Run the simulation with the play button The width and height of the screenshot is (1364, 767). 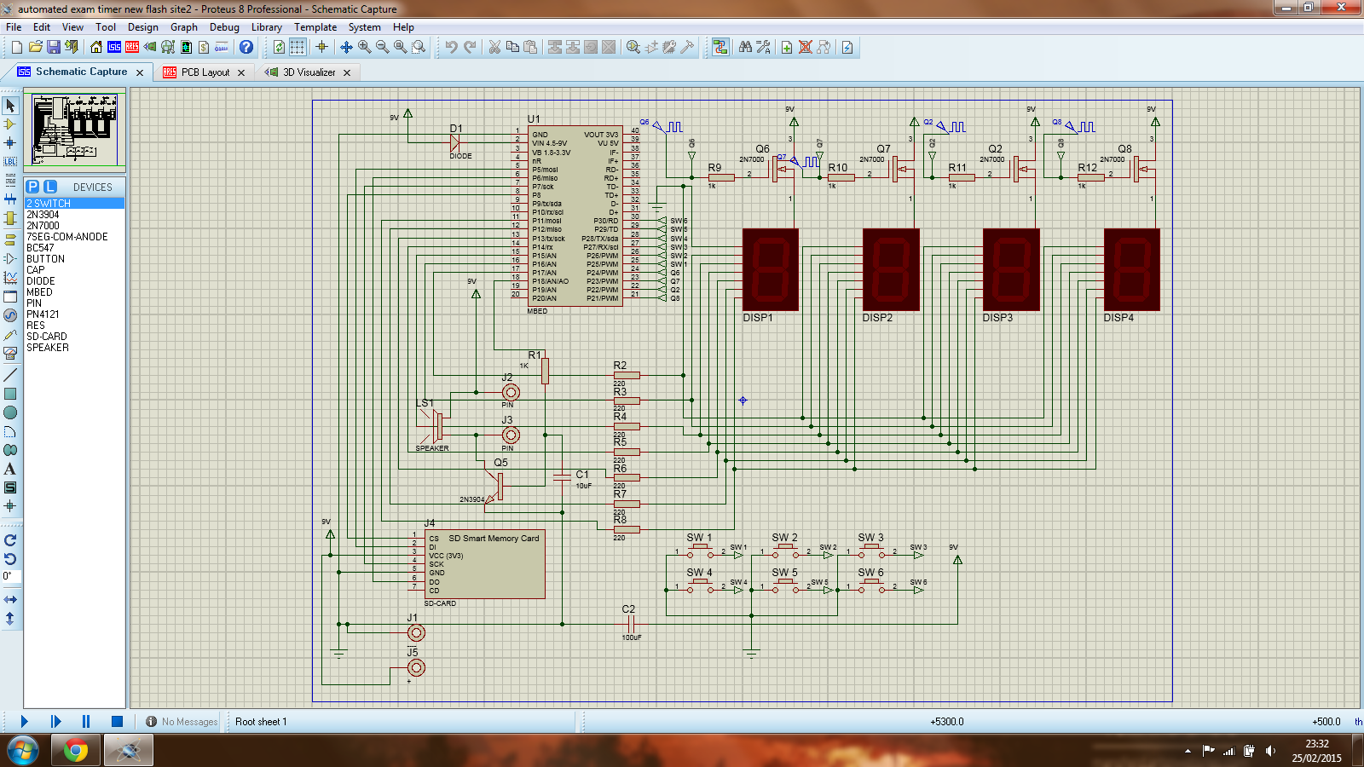click(x=24, y=720)
